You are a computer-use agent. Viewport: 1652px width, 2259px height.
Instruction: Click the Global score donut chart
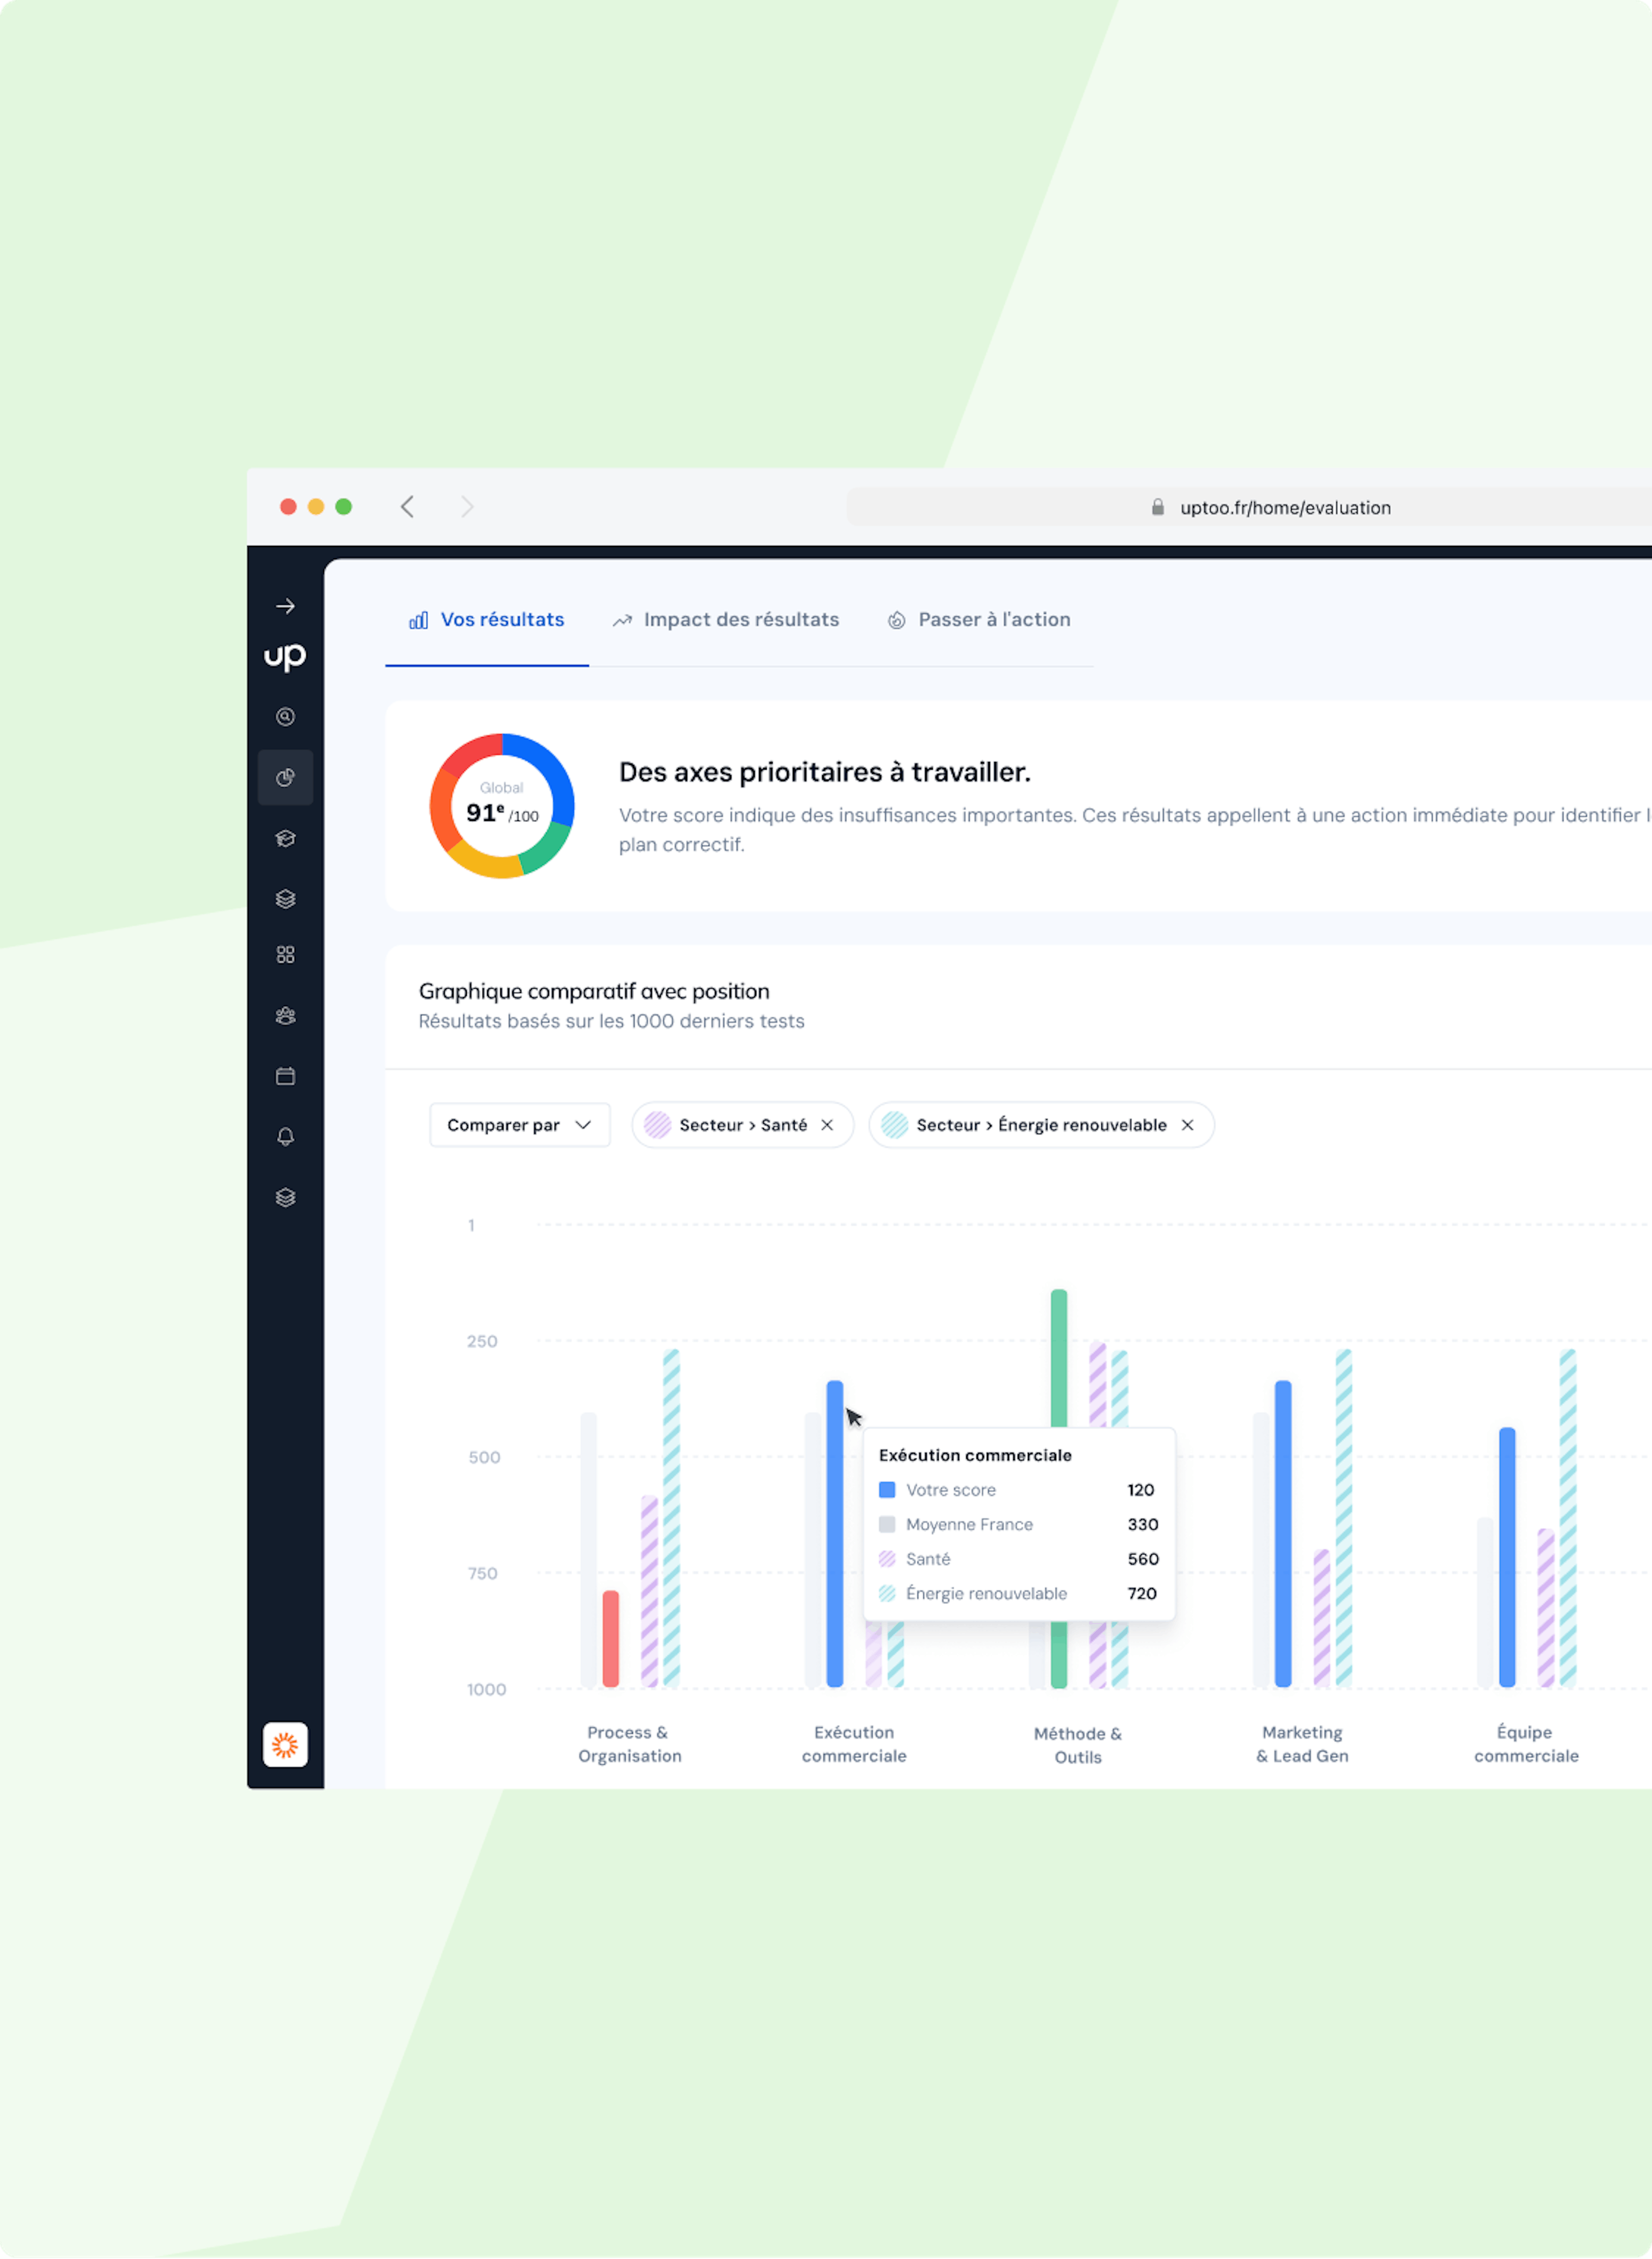[502, 806]
